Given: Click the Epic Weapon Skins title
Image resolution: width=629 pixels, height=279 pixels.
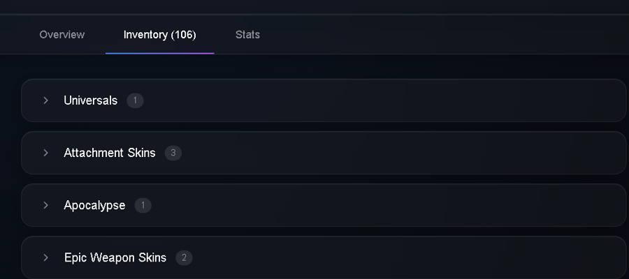Looking at the screenshot, I should pos(115,258).
